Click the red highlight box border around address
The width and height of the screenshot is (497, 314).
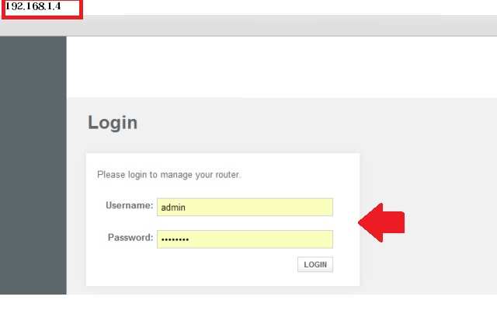82,9
